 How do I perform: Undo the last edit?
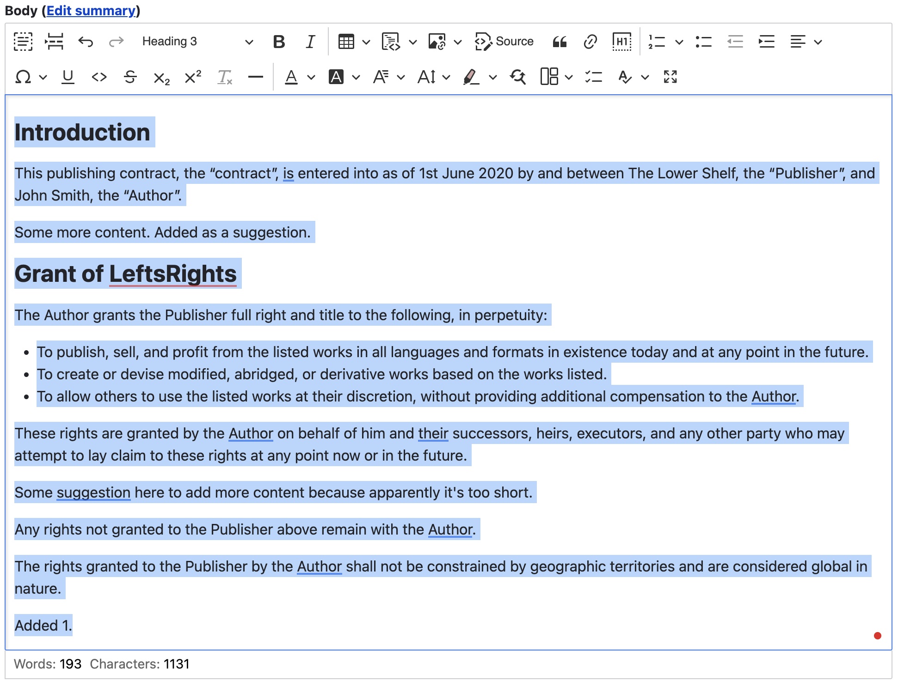click(86, 42)
